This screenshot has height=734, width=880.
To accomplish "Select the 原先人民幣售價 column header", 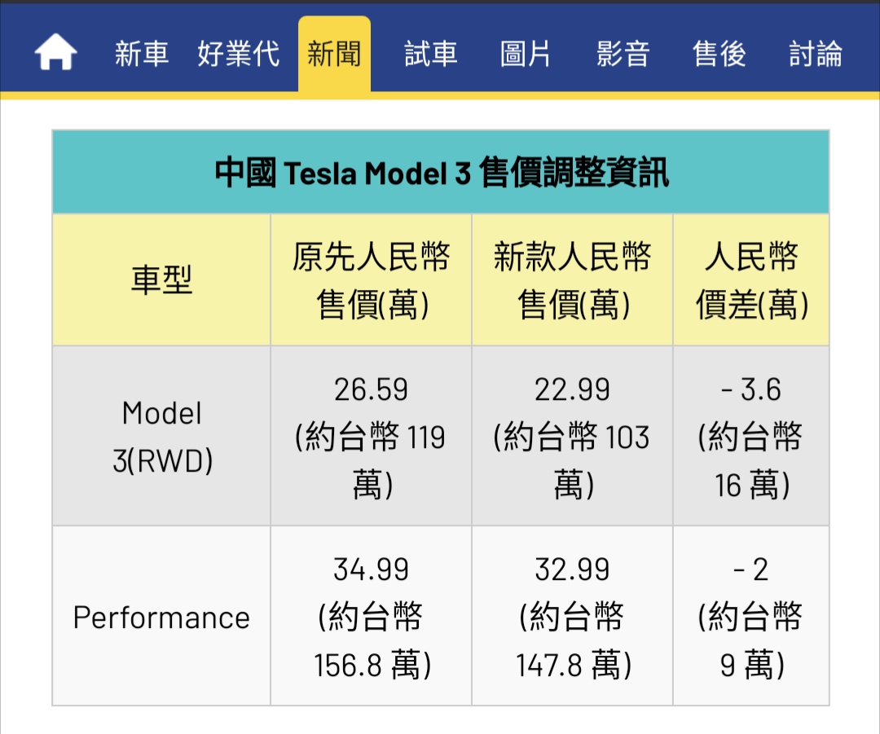I will (x=372, y=280).
